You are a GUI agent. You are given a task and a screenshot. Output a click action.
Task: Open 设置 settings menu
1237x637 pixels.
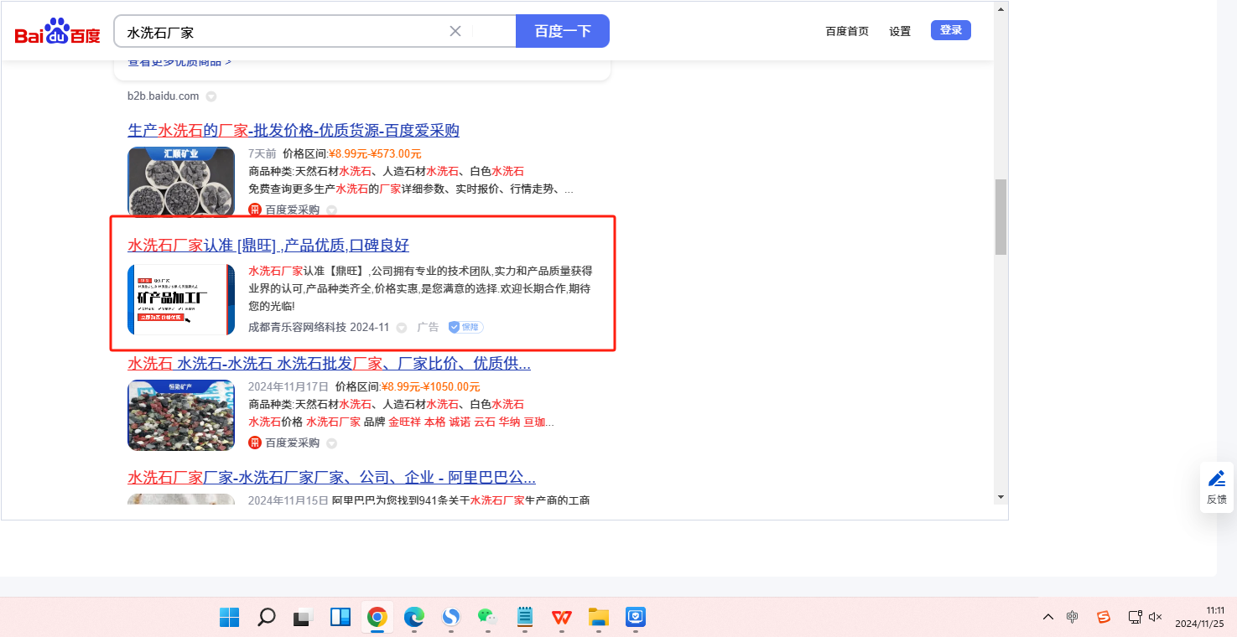tap(900, 31)
